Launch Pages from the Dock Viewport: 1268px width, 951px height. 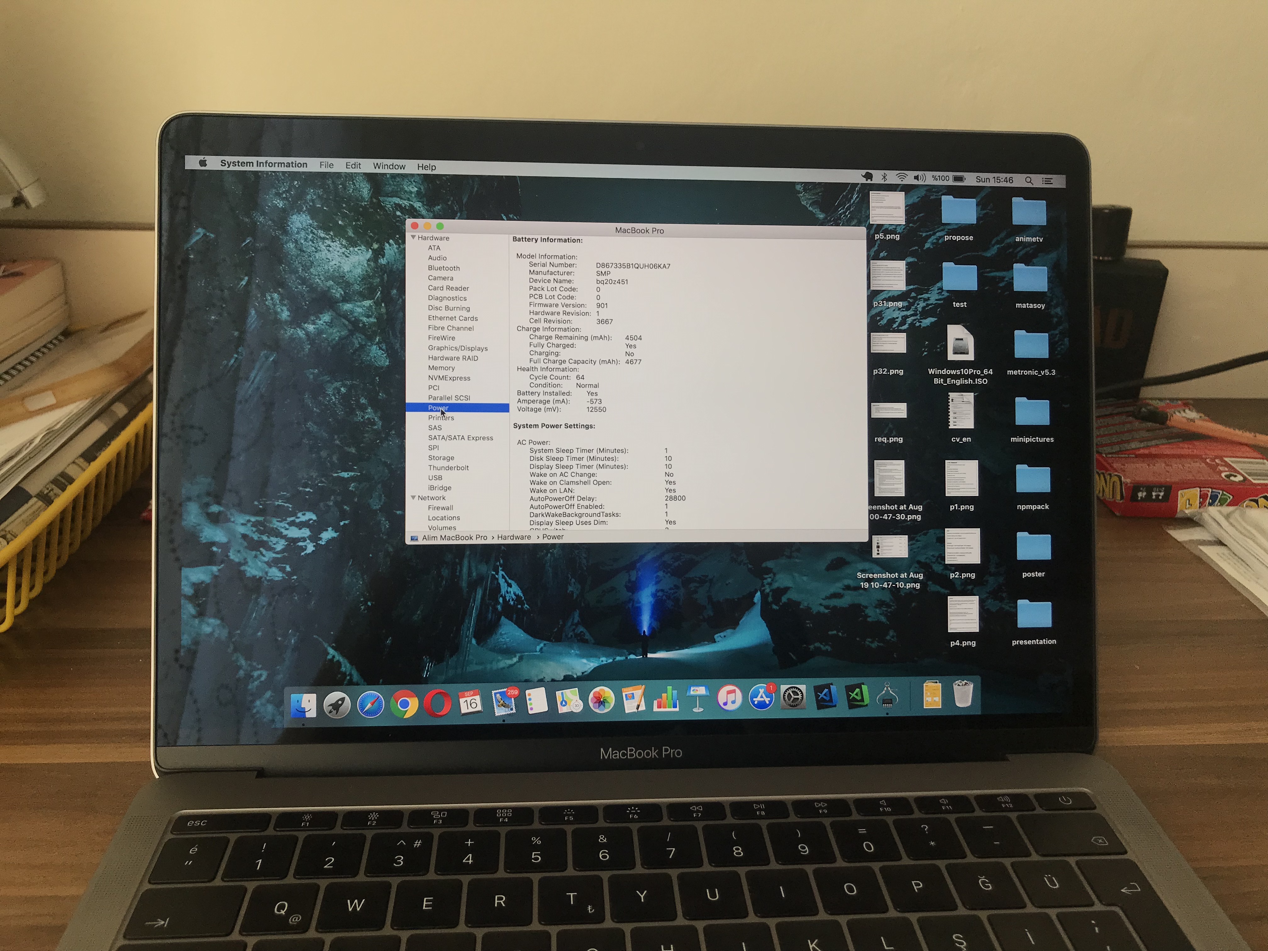click(634, 699)
